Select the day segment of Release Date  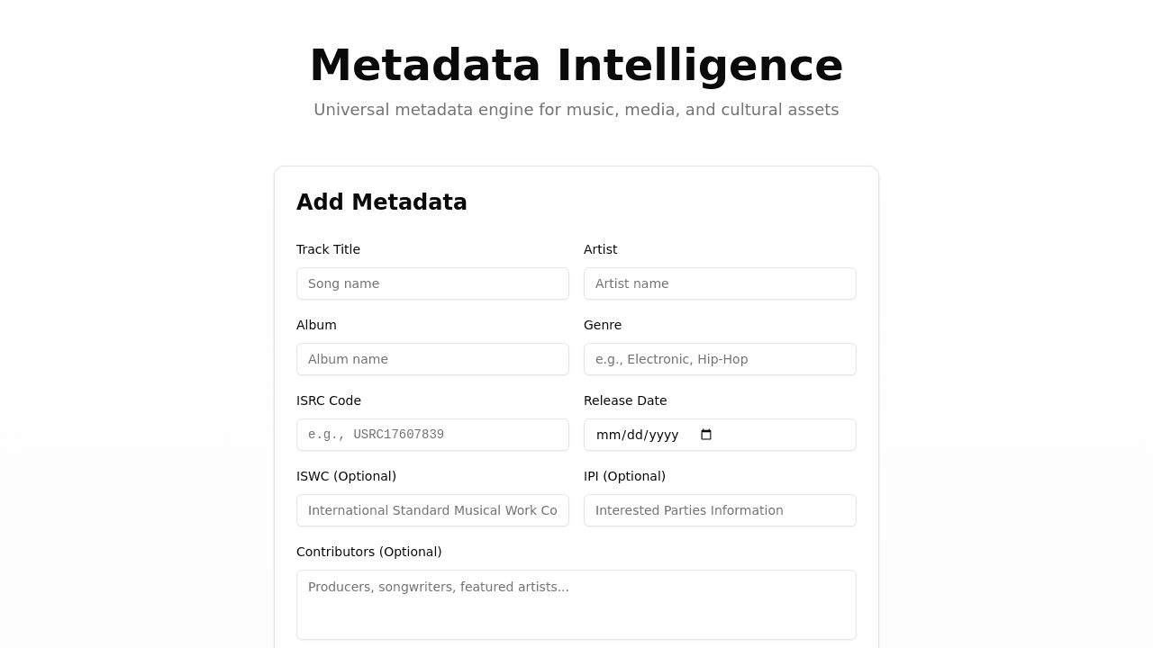click(x=632, y=435)
